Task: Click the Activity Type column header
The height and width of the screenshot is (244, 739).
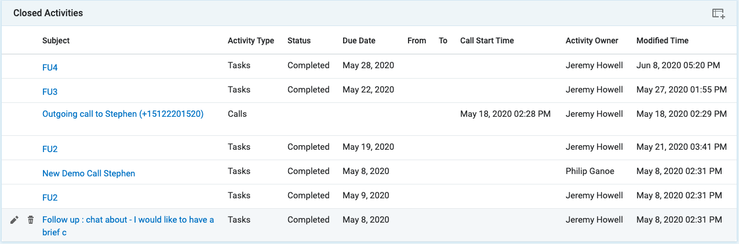Action: 251,40
